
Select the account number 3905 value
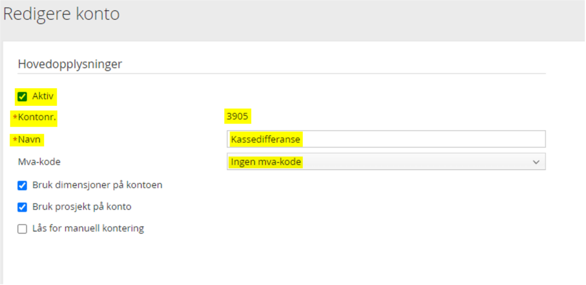pos(238,117)
